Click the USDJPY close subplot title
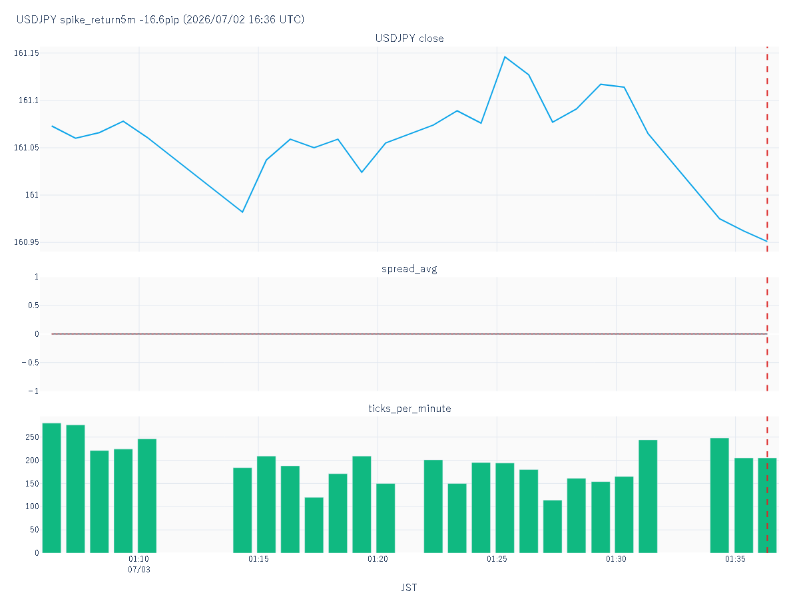Image resolution: width=799 pixels, height=599 pixels. click(409, 39)
